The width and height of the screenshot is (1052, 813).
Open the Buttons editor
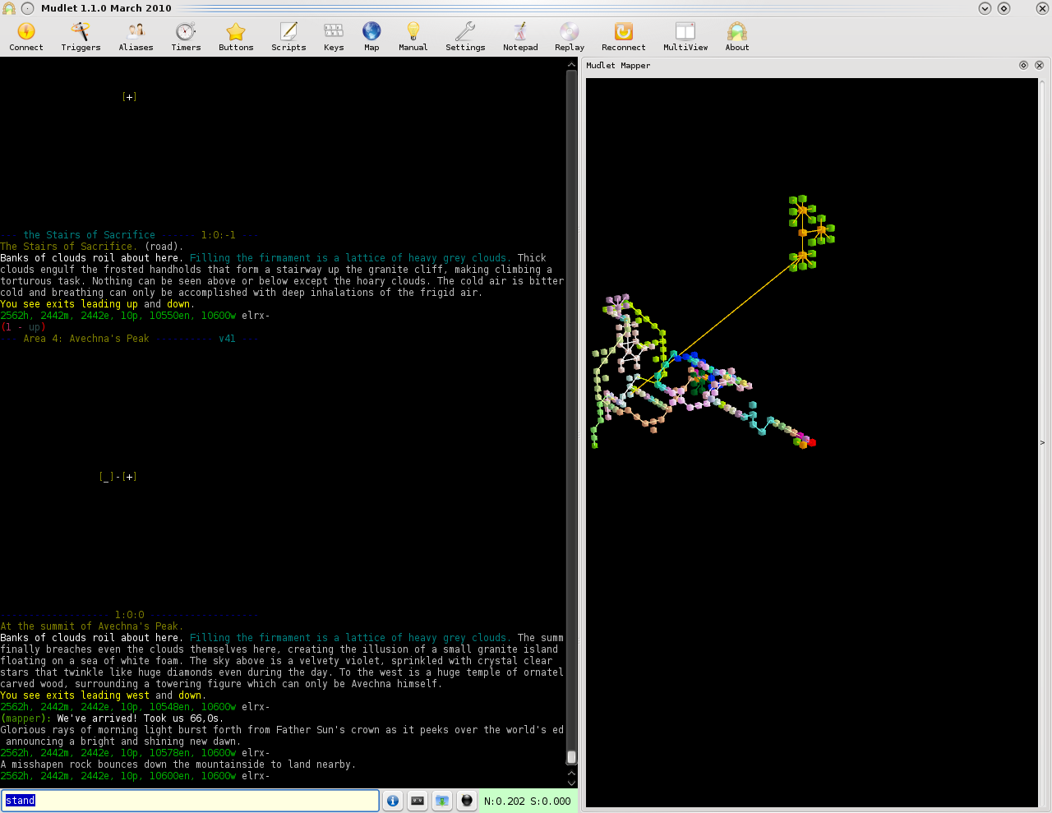pos(236,37)
